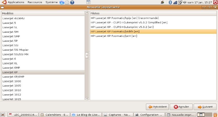Open the trash icon in bottom panel
This screenshot has width=218, height=117.
point(215,115)
